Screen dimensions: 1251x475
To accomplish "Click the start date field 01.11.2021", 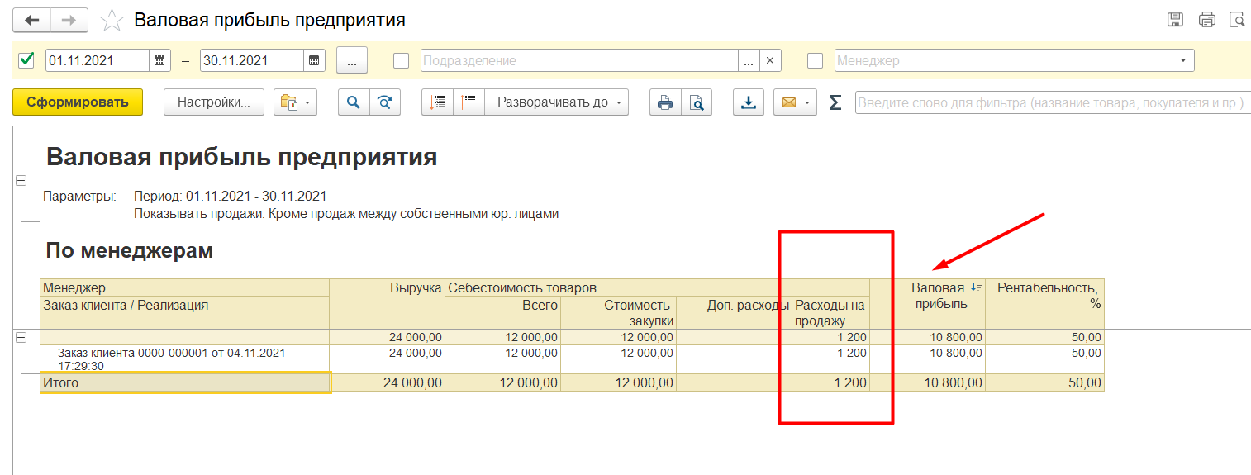I will pyautogui.click(x=98, y=60).
